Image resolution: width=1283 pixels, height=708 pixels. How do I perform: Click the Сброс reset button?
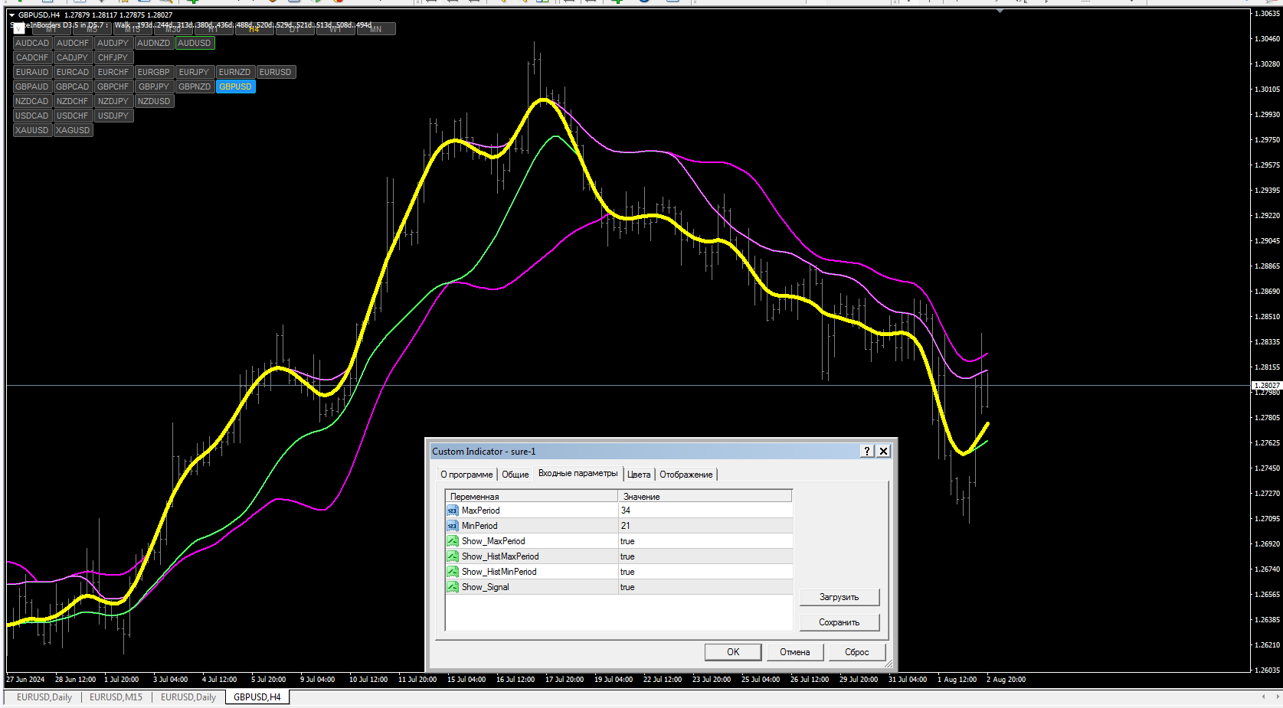(x=856, y=652)
